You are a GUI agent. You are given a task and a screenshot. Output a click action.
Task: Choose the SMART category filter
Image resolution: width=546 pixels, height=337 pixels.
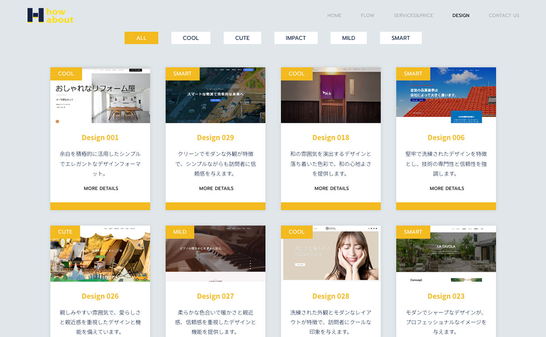(x=400, y=38)
